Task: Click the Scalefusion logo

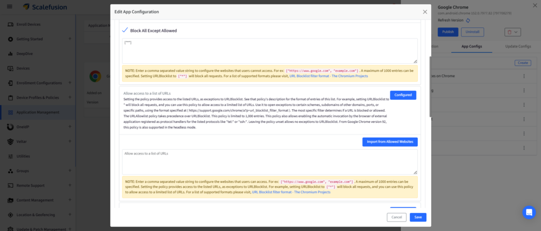Action: pyautogui.click(x=45, y=7)
